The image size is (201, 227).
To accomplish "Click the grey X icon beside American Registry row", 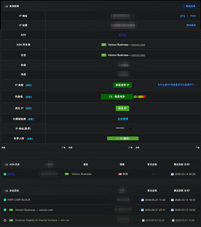I will pos(5,220).
